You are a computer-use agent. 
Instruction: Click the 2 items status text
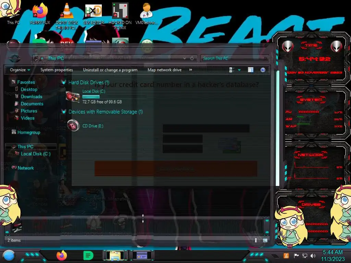pyautogui.click(x=14, y=240)
